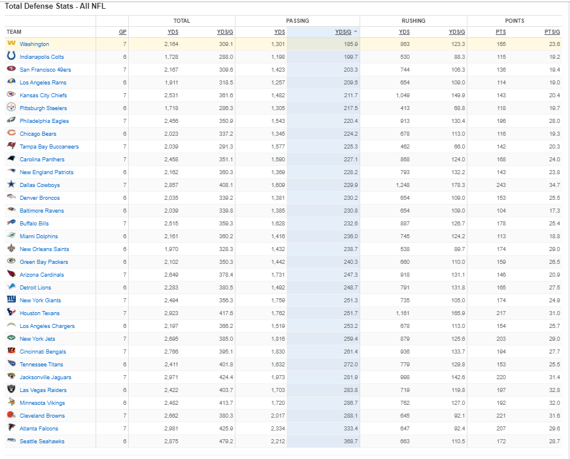Open the New Orleans Saints link
The height and width of the screenshot is (459, 570).
tap(44, 249)
